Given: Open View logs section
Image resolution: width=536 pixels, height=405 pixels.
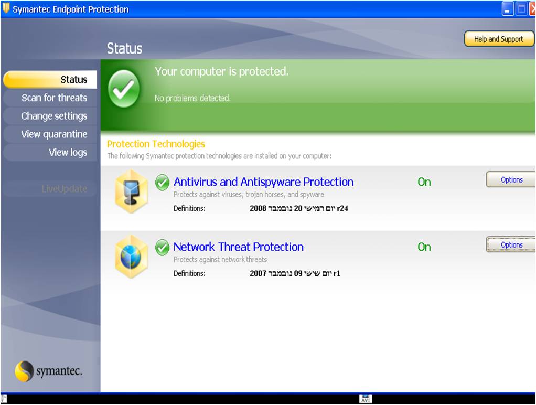Looking at the screenshot, I should point(50,152).
